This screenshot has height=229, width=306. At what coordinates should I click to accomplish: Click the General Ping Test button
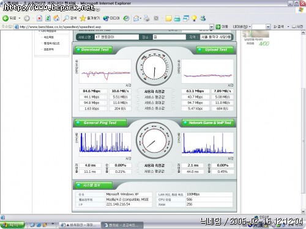click(x=100, y=123)
